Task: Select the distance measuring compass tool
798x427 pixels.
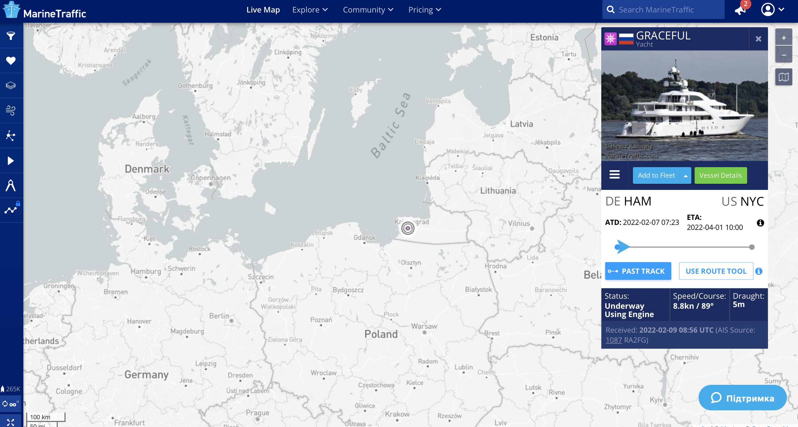Action: click(11, 185)
